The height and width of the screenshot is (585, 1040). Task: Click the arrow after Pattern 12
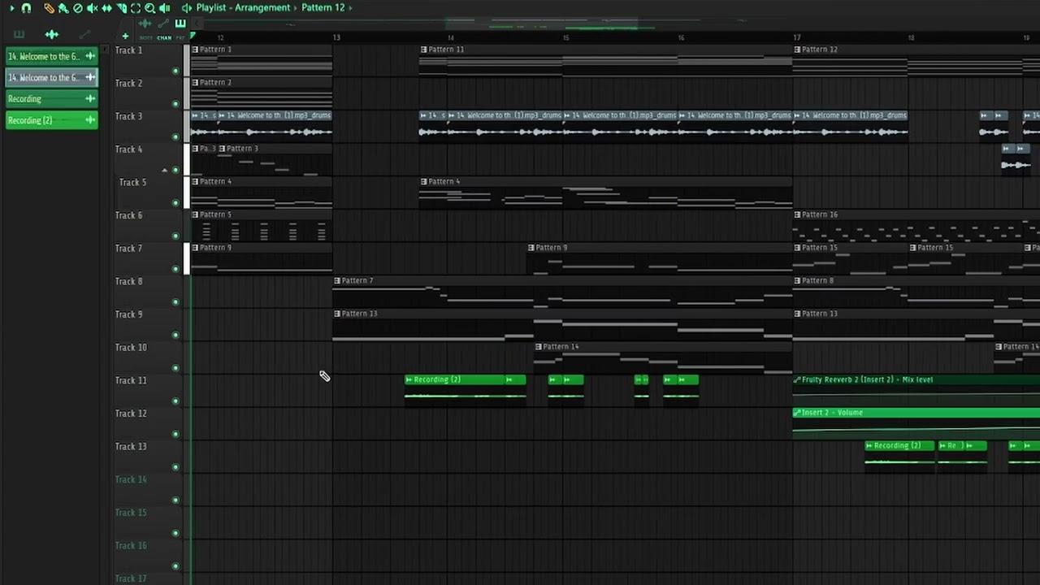pos(350,8)
